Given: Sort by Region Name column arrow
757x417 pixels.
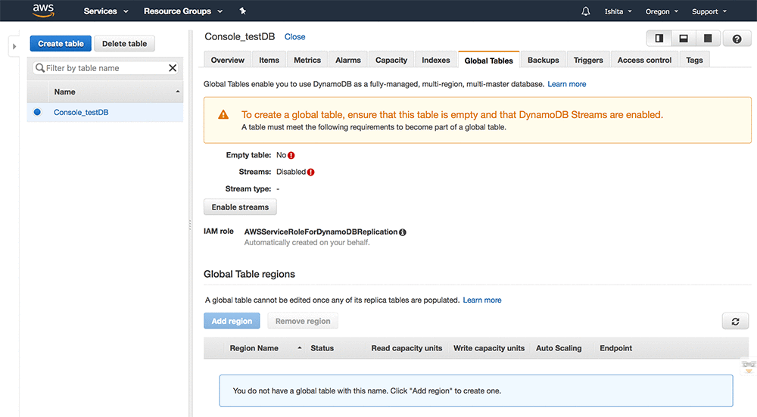Looking at the screenshot, I should (299, 348).
